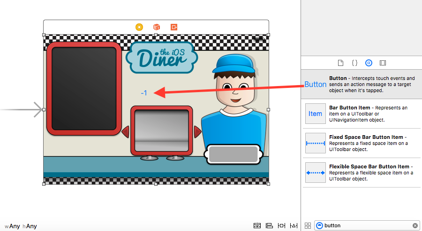
Task: Toggle library grid view icon
Action: 308,225
